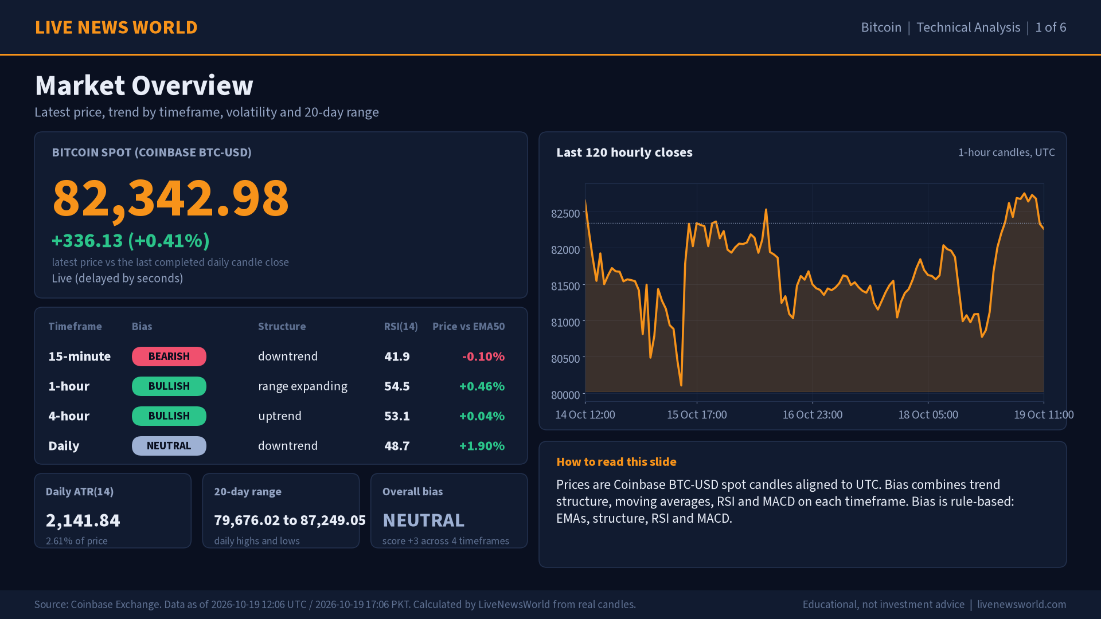Click RSI value 54.5
Screen dimensions: 1101x619
click(x=397, y=386)
